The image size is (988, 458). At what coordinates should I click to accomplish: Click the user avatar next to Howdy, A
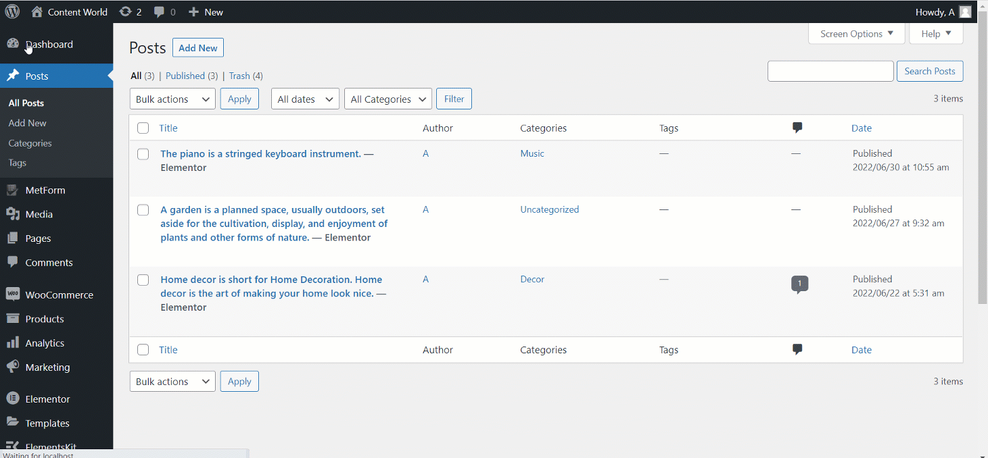pyautogui.click(x=965, y=12)
